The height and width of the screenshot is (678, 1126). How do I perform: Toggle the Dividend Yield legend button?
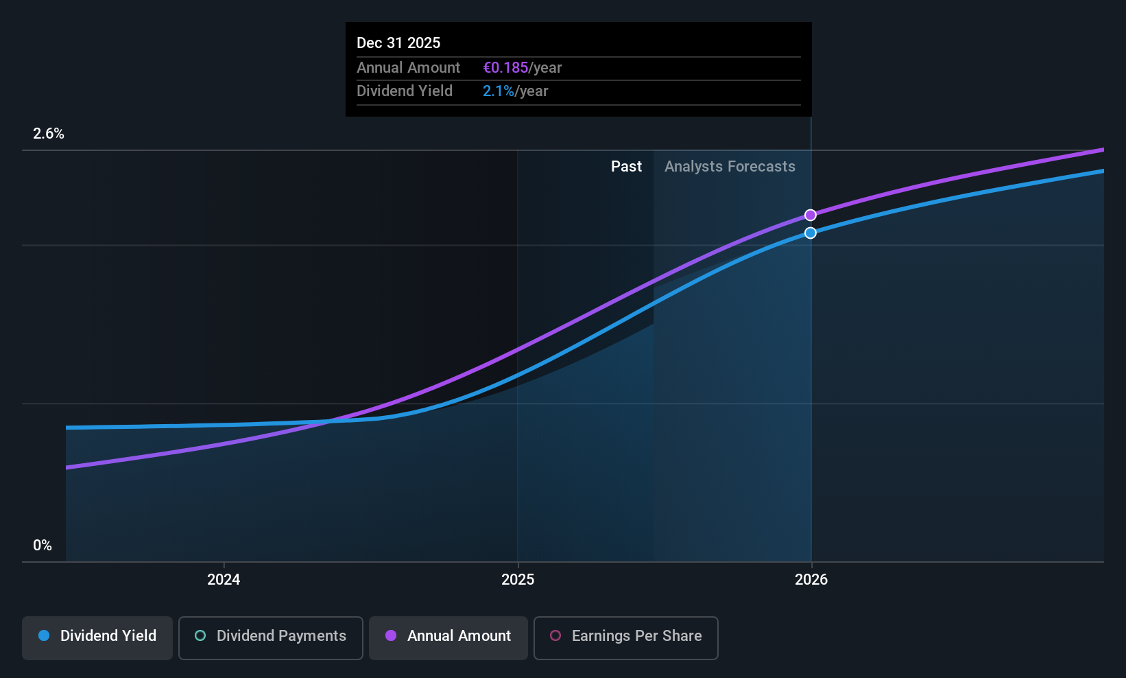coord(97,638)
